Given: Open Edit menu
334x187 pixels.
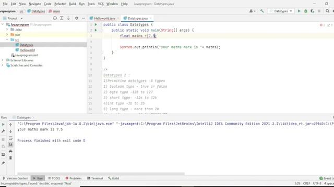Looking at the screenshot, I should 13,4.
